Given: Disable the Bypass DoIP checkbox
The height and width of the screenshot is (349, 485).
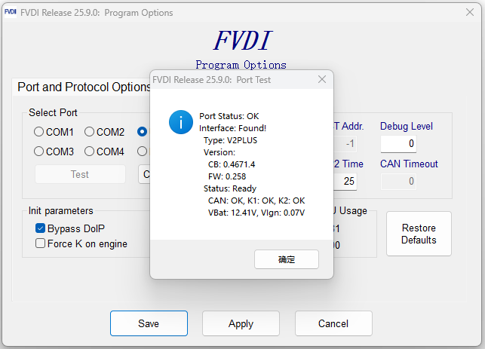Looking at the screenshot, I should 41,228.
